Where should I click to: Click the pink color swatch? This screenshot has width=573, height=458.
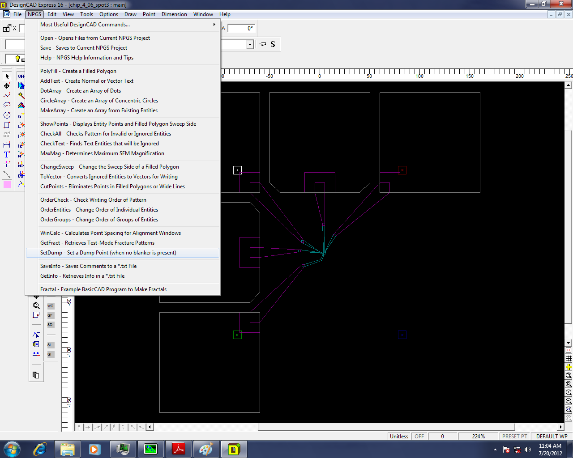pyautogui.click(x=7, y=184)
